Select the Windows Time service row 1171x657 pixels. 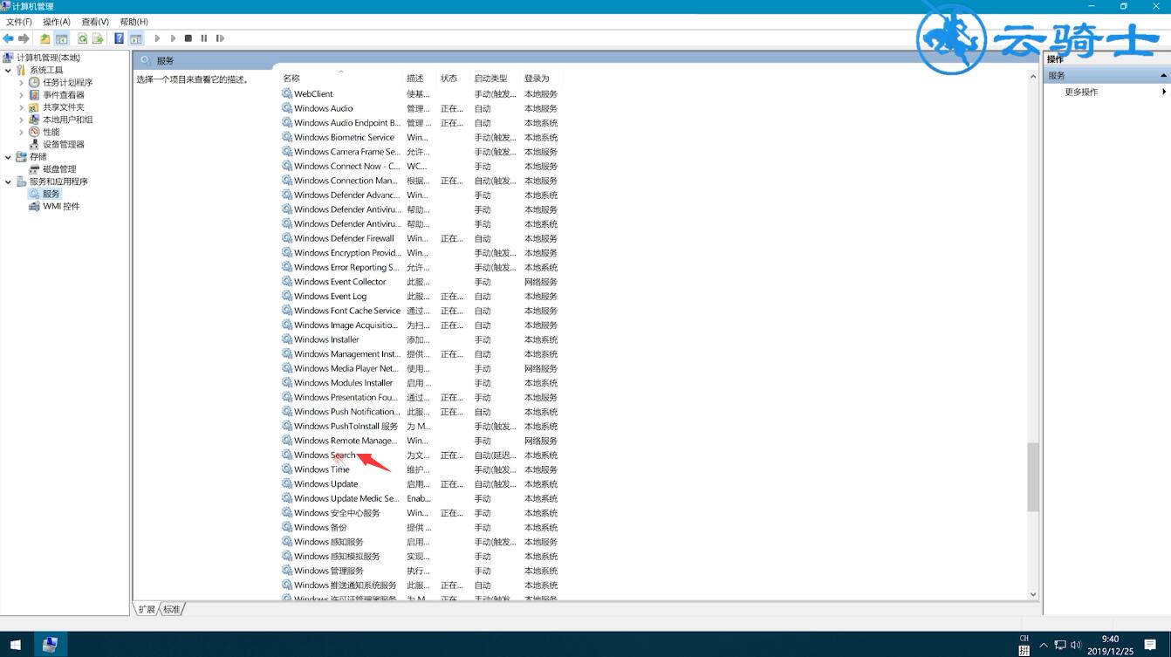[420, 469]
